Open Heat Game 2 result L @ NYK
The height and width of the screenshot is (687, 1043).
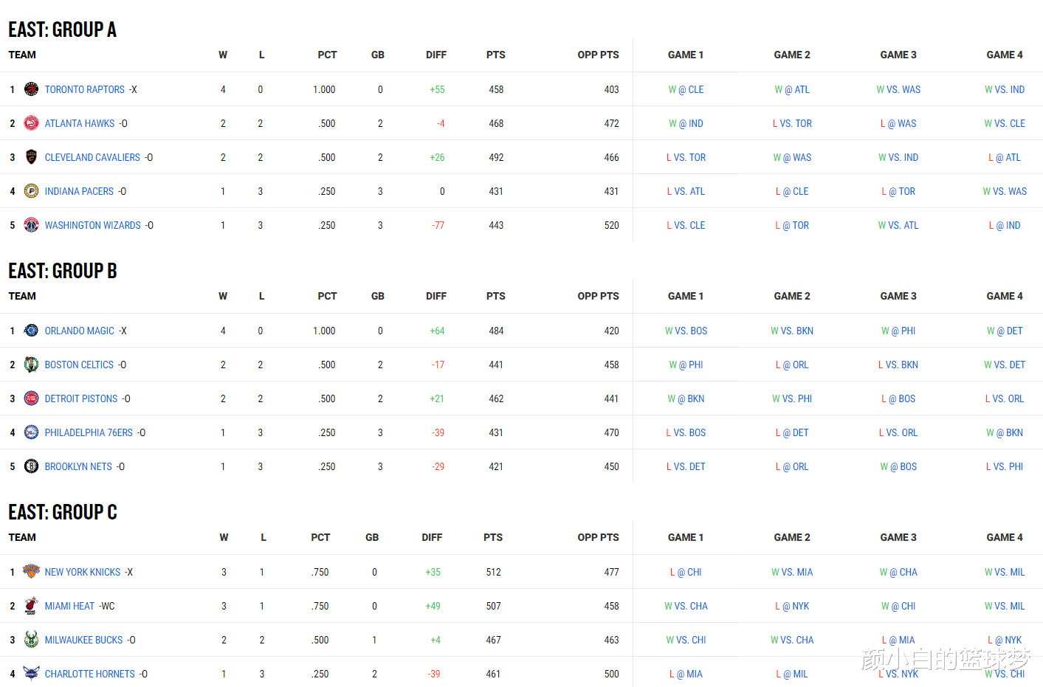coord(792,606)
